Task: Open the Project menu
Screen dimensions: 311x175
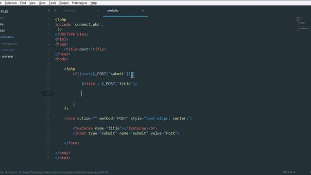Action: (x=64, y=3)
